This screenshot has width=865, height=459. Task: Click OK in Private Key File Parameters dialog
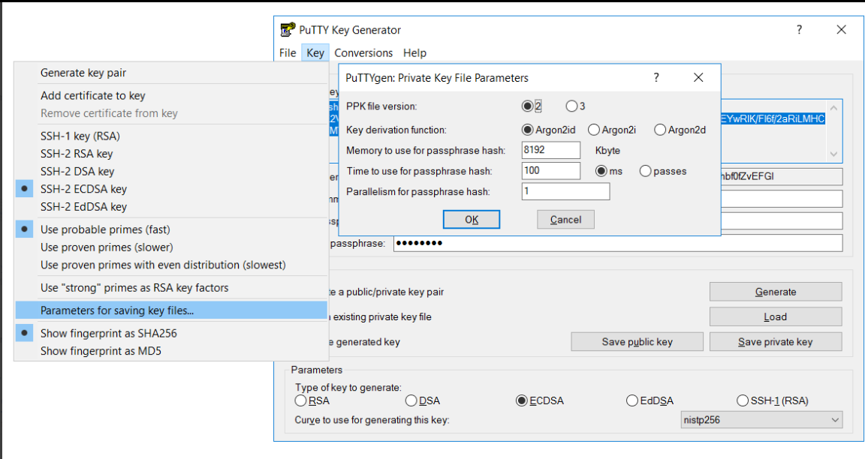point(472,219)
